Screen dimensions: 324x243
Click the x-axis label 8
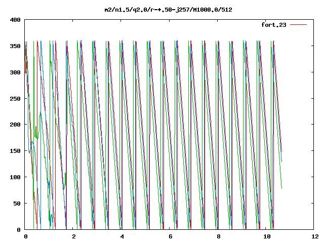click(x=219, y=236)
